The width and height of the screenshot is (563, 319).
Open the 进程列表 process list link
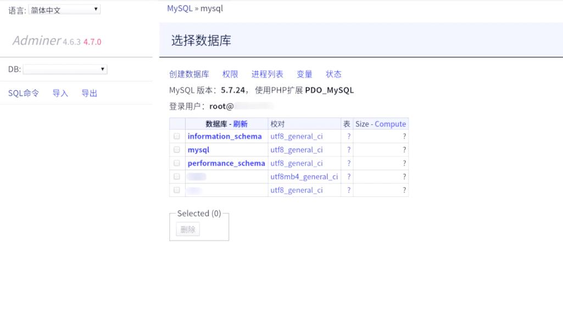[267, 74]
